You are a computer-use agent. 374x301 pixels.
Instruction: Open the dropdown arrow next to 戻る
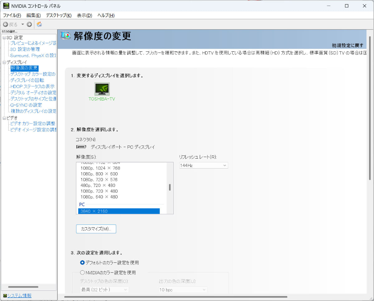22,24
